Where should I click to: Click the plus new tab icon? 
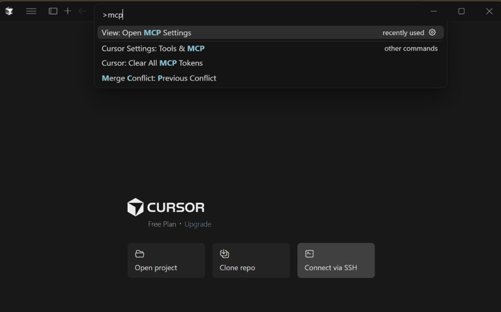tap(68, 11)
